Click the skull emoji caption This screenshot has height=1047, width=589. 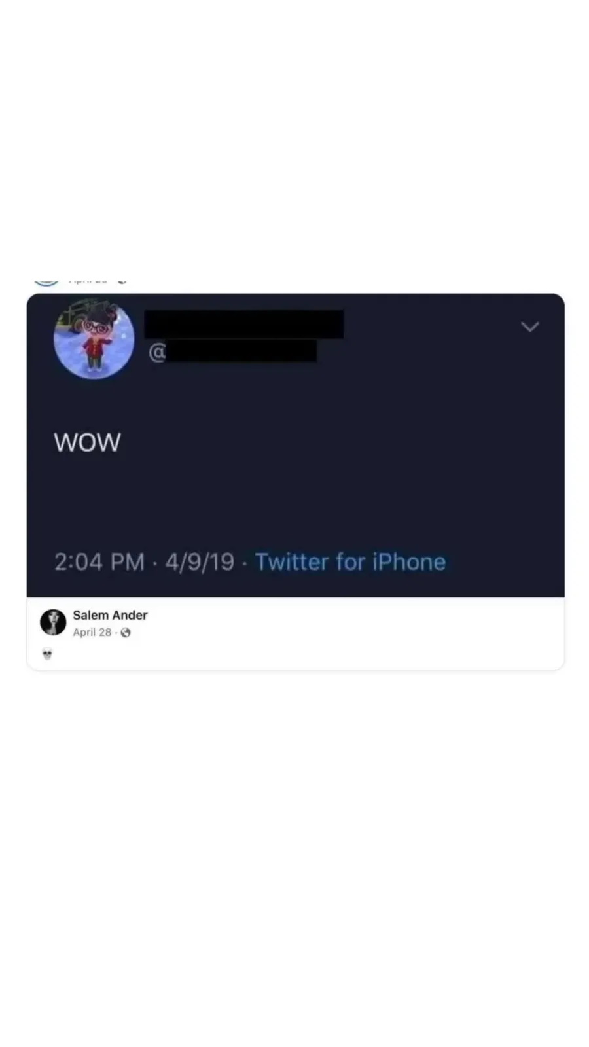pos(47,653)
